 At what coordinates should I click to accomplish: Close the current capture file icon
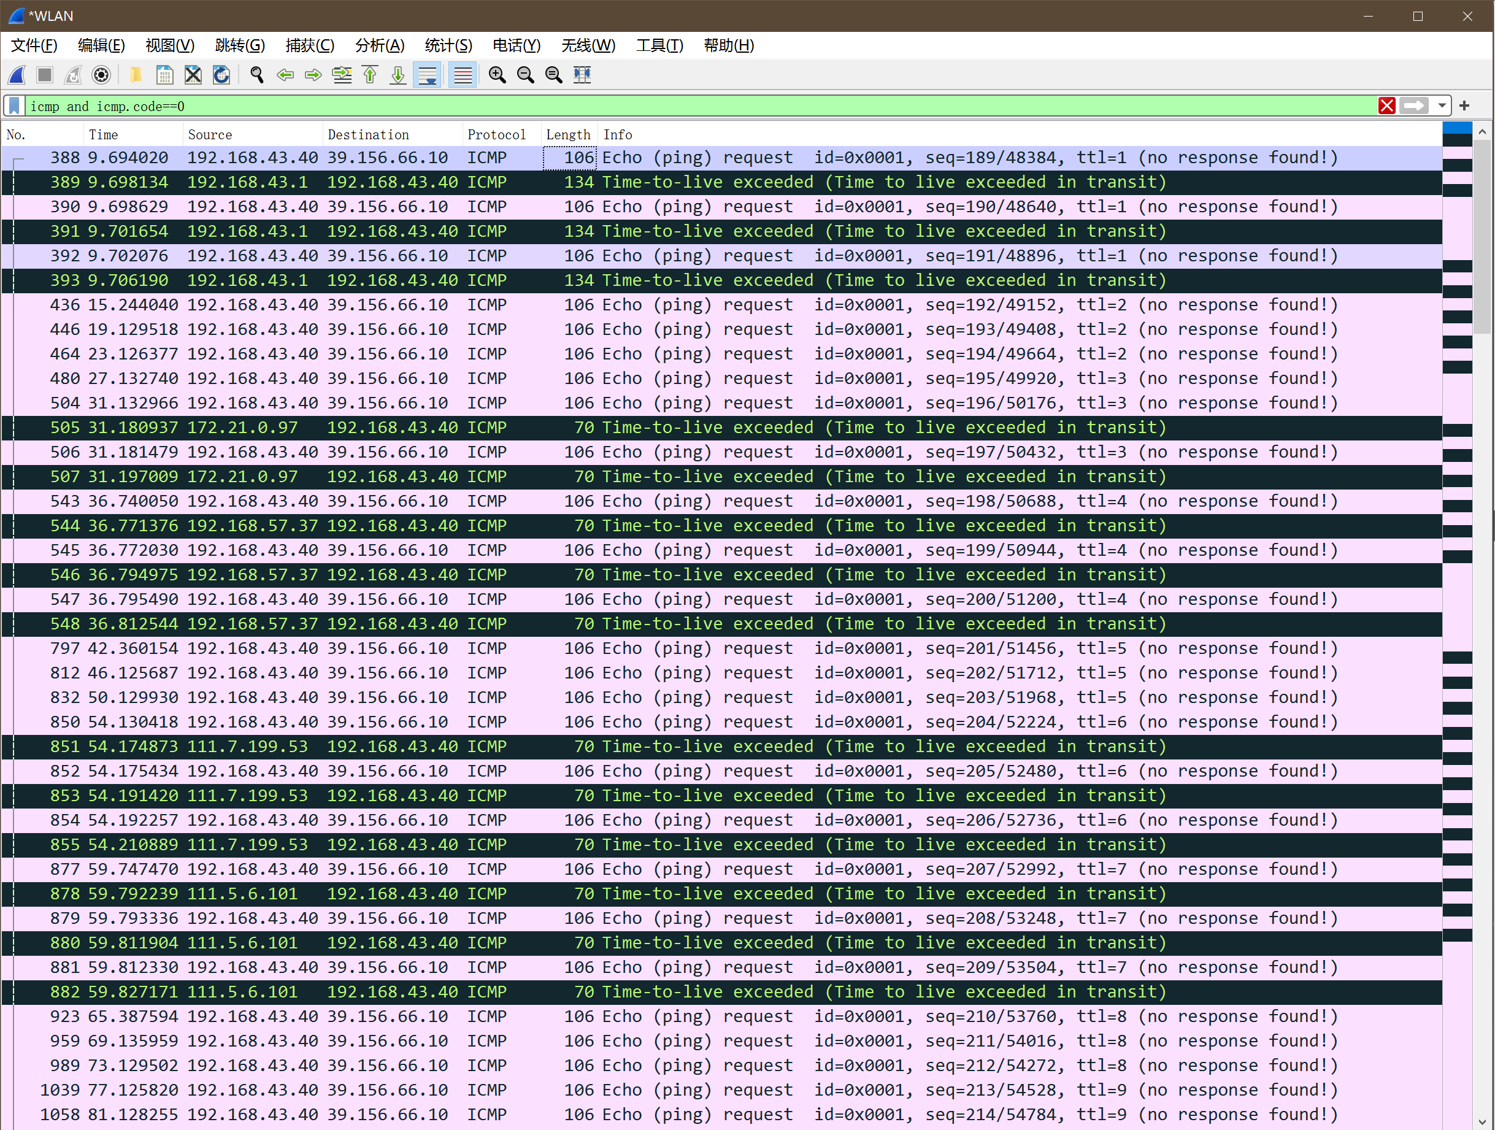pyautogui.click(x=193, y=75)
